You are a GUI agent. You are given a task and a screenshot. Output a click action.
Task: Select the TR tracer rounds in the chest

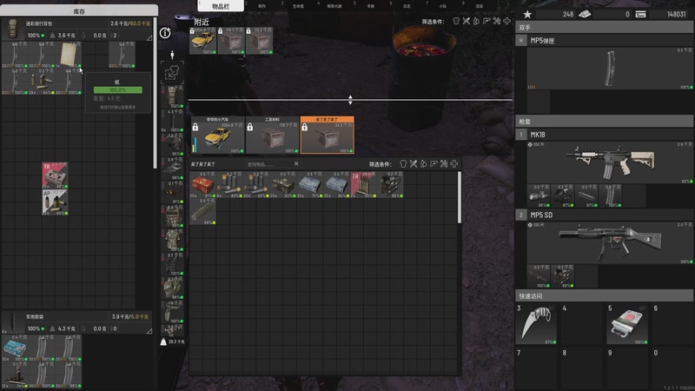pyautogui.click(x=363, y=184)
